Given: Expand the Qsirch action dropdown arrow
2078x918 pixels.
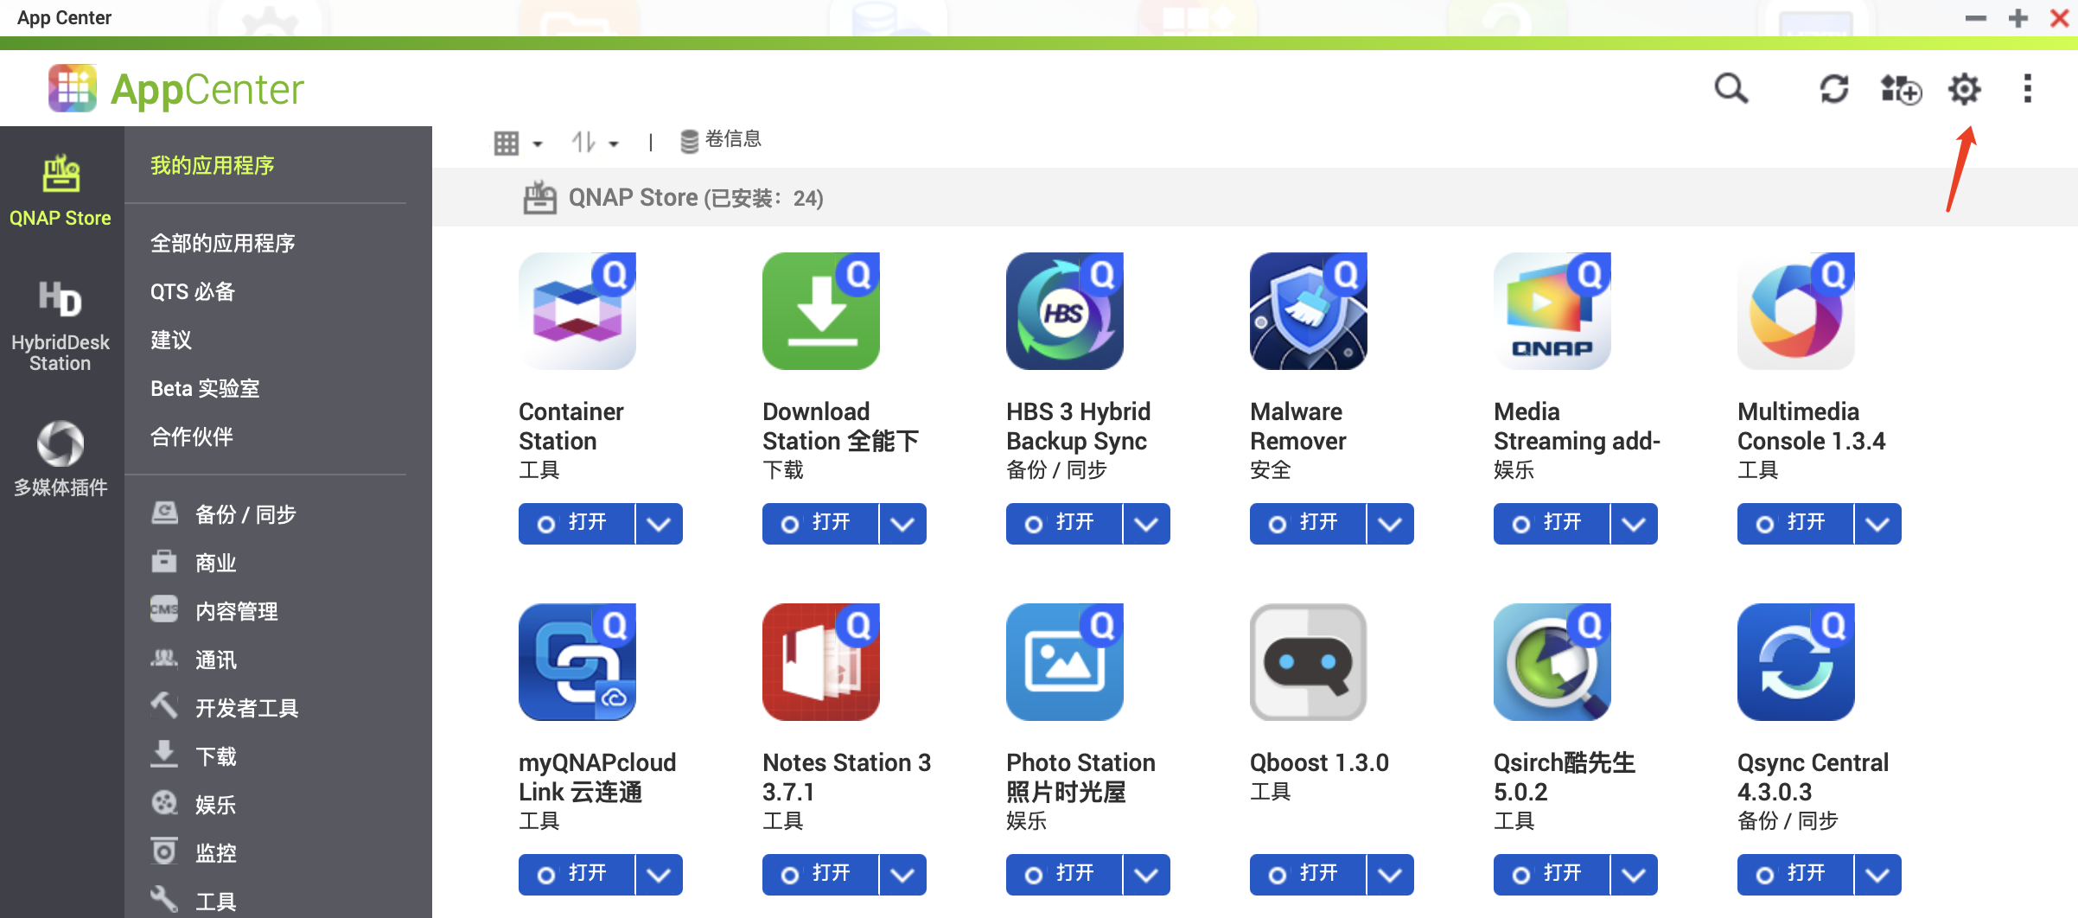Looking at the screenshot, I should pyautogui.click(x=1634, y=875).
